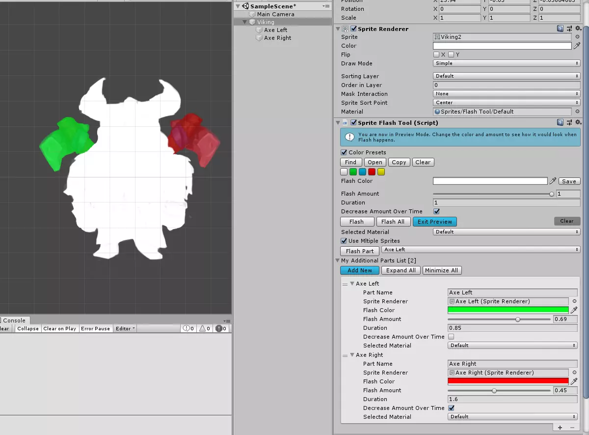Open object picker for Axe Right Sprite Renderer
589x435 pixels.
point(574,373)
